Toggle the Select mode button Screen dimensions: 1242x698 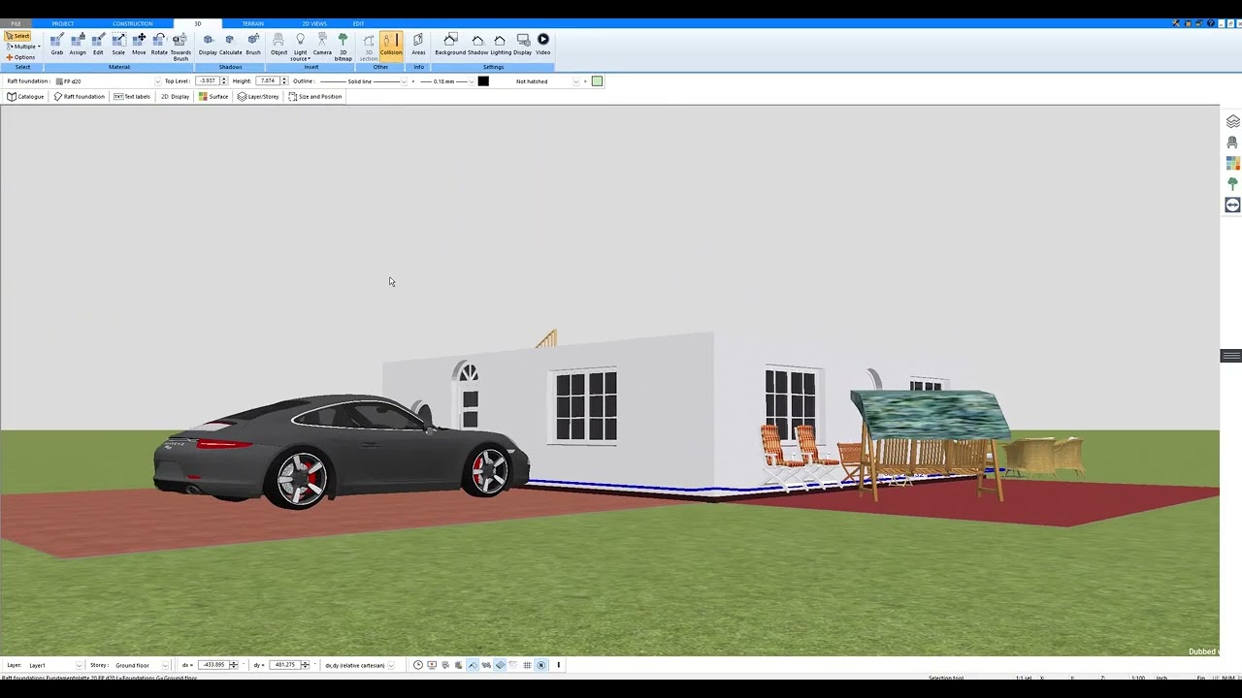(x=17, y=36)
